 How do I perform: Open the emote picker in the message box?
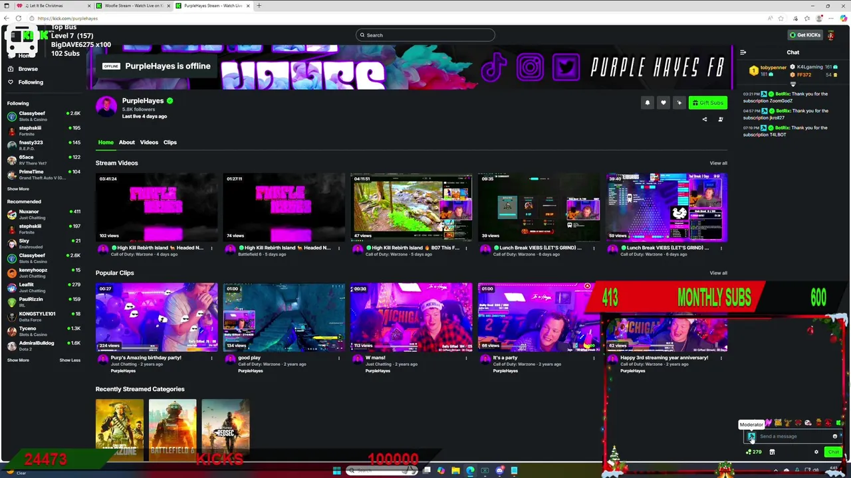pyautogui.click(x=835, y=436)
